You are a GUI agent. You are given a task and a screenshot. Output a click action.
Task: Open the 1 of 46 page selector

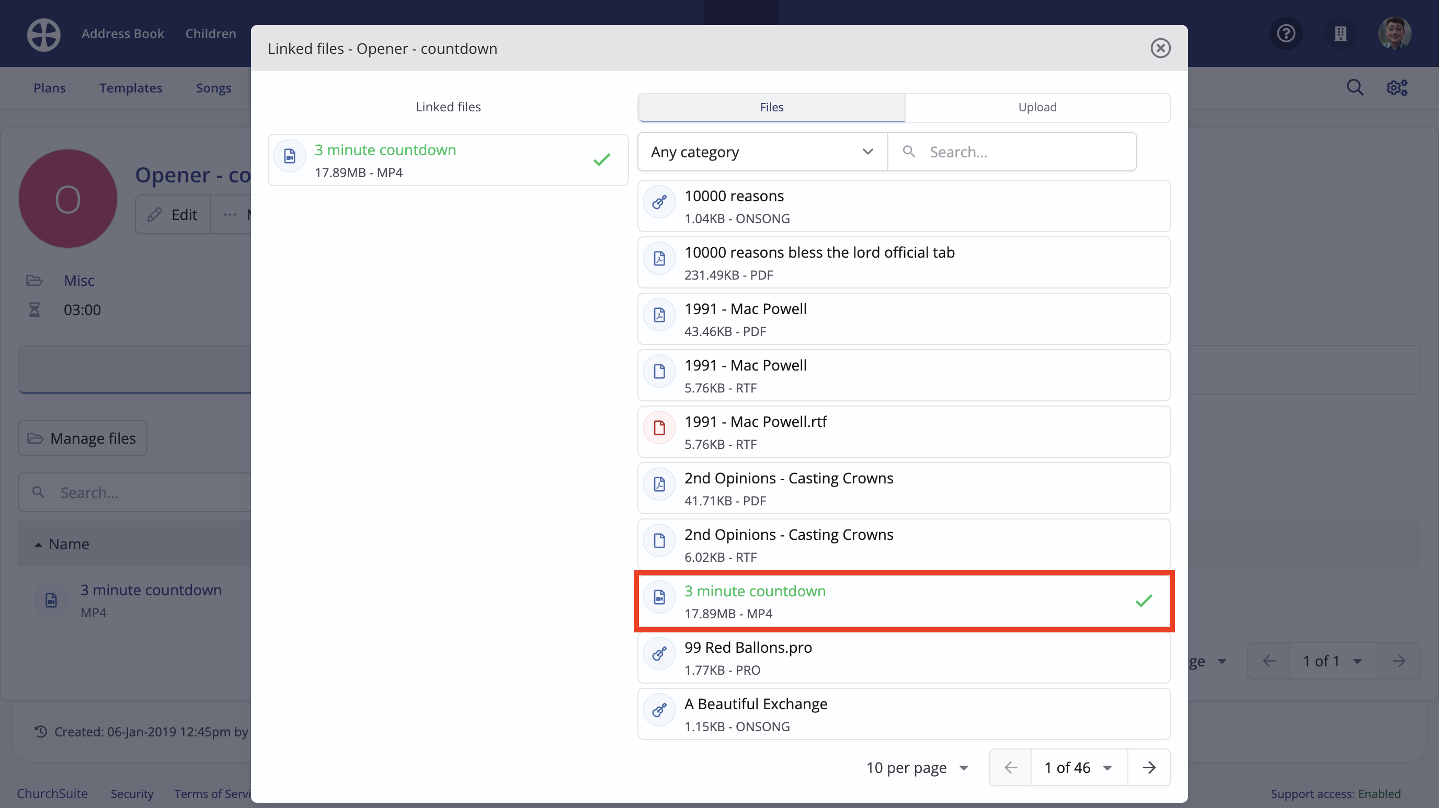click(x=1078, y=767)
